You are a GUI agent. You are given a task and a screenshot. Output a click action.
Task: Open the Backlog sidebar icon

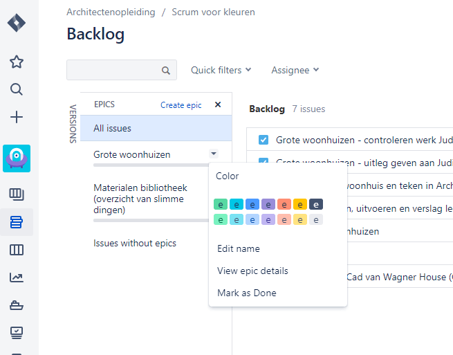click(x=17, y=222)
